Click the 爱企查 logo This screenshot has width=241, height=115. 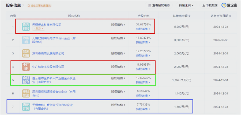tap(229, 5)
